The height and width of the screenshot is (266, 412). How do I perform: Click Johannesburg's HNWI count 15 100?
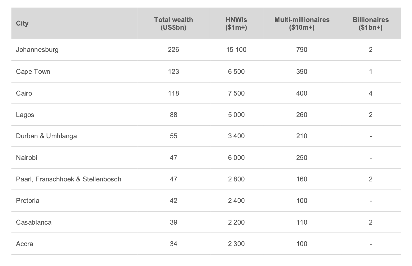[236, 50]
